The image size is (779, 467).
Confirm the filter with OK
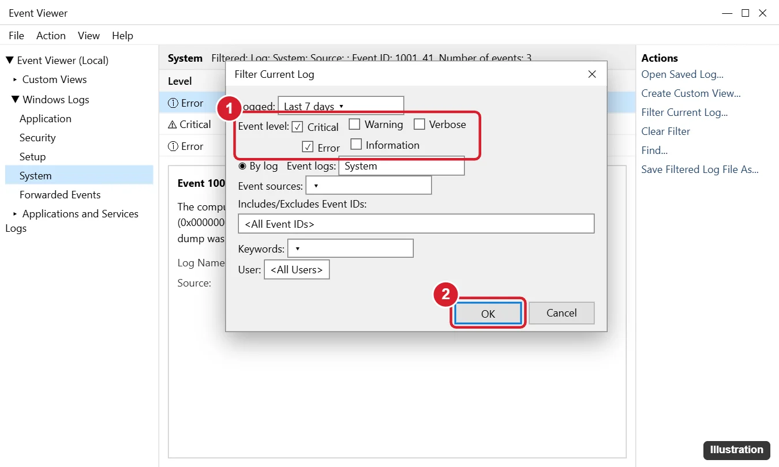click(x=488, y=313)
